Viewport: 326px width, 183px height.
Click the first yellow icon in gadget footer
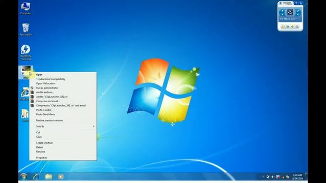[x=283, y=26]
